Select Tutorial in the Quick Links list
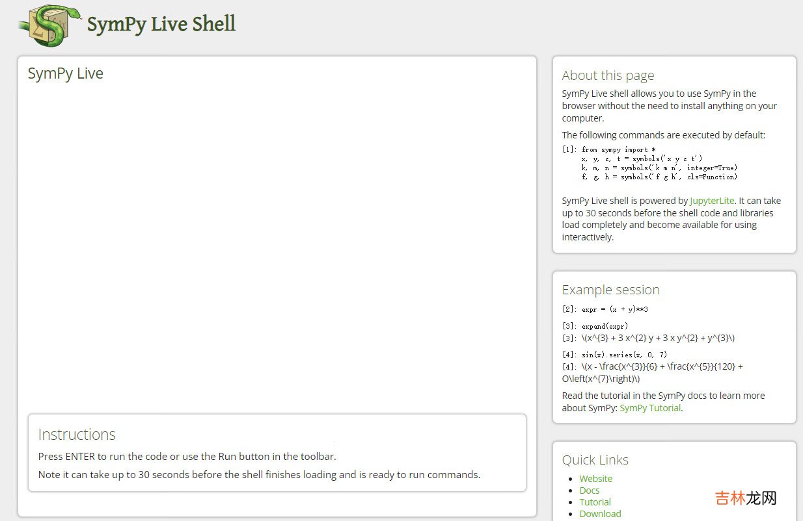803x521 pixels. click(595, 502)
